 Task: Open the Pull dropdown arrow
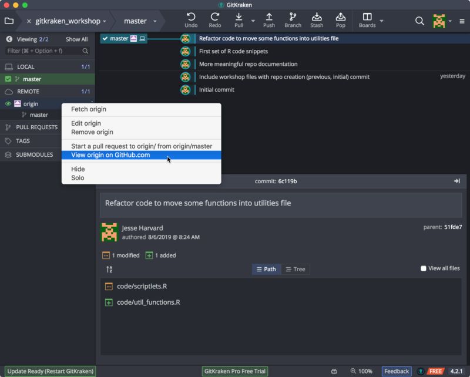(253, 19)
